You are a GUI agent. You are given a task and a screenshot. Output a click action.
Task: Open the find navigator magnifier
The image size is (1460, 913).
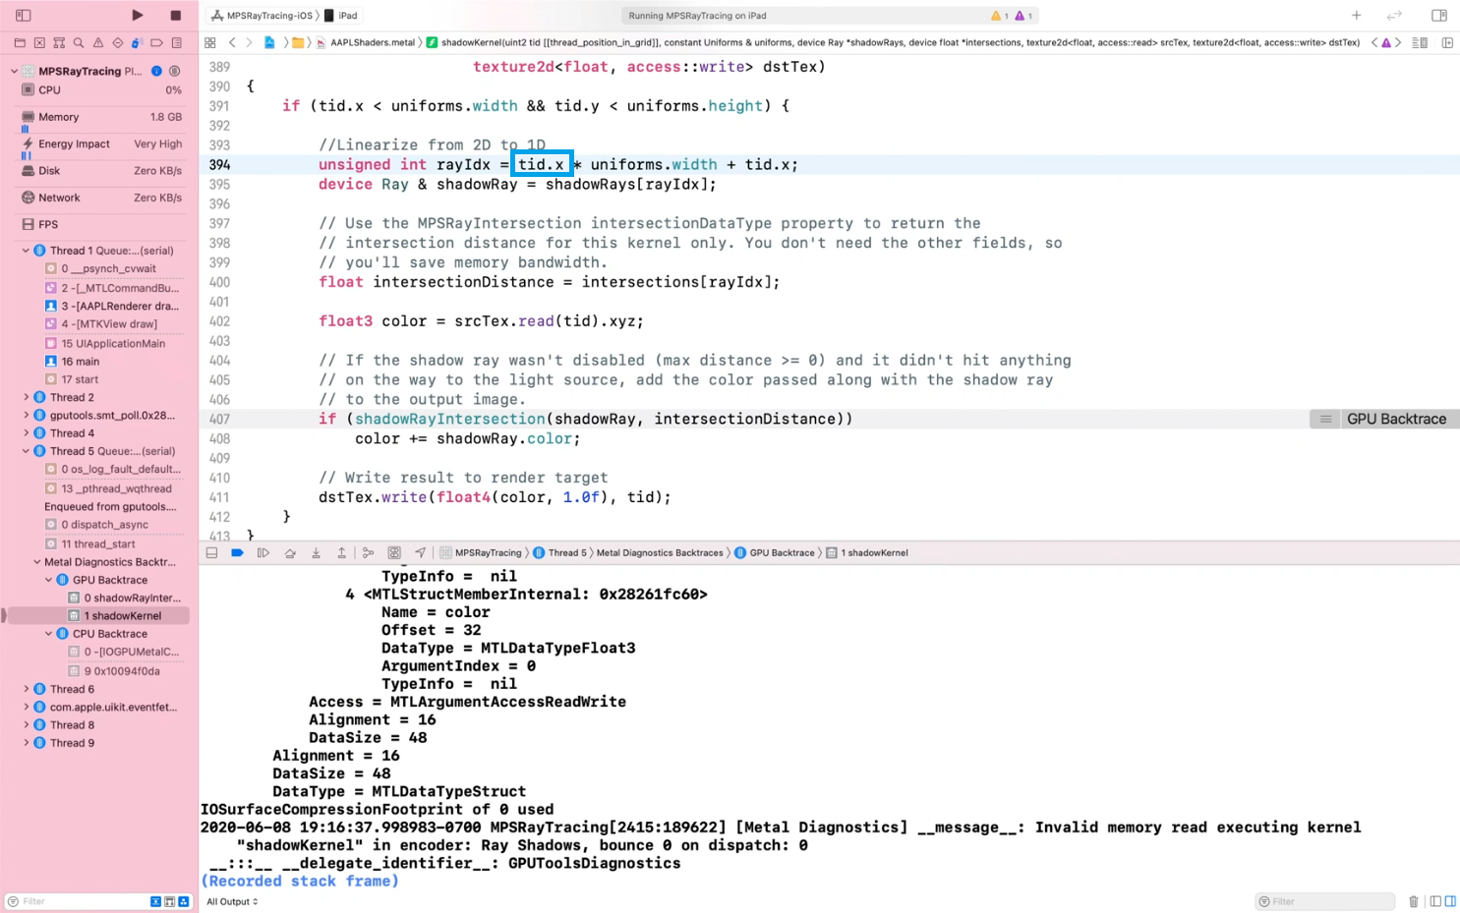coord(79,43)
